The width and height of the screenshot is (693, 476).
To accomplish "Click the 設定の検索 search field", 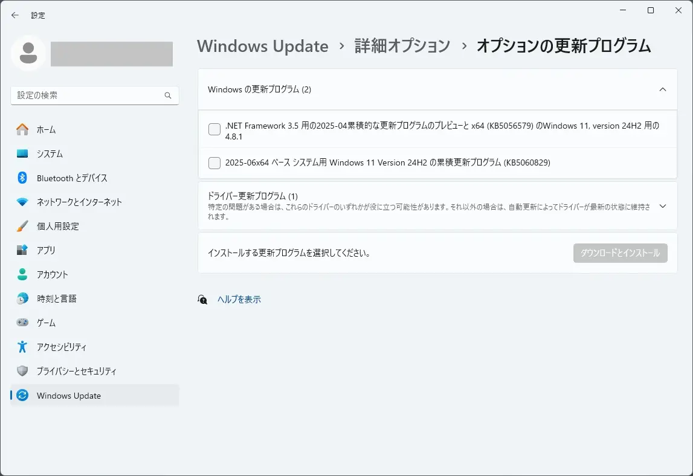I will pos(95,95).
